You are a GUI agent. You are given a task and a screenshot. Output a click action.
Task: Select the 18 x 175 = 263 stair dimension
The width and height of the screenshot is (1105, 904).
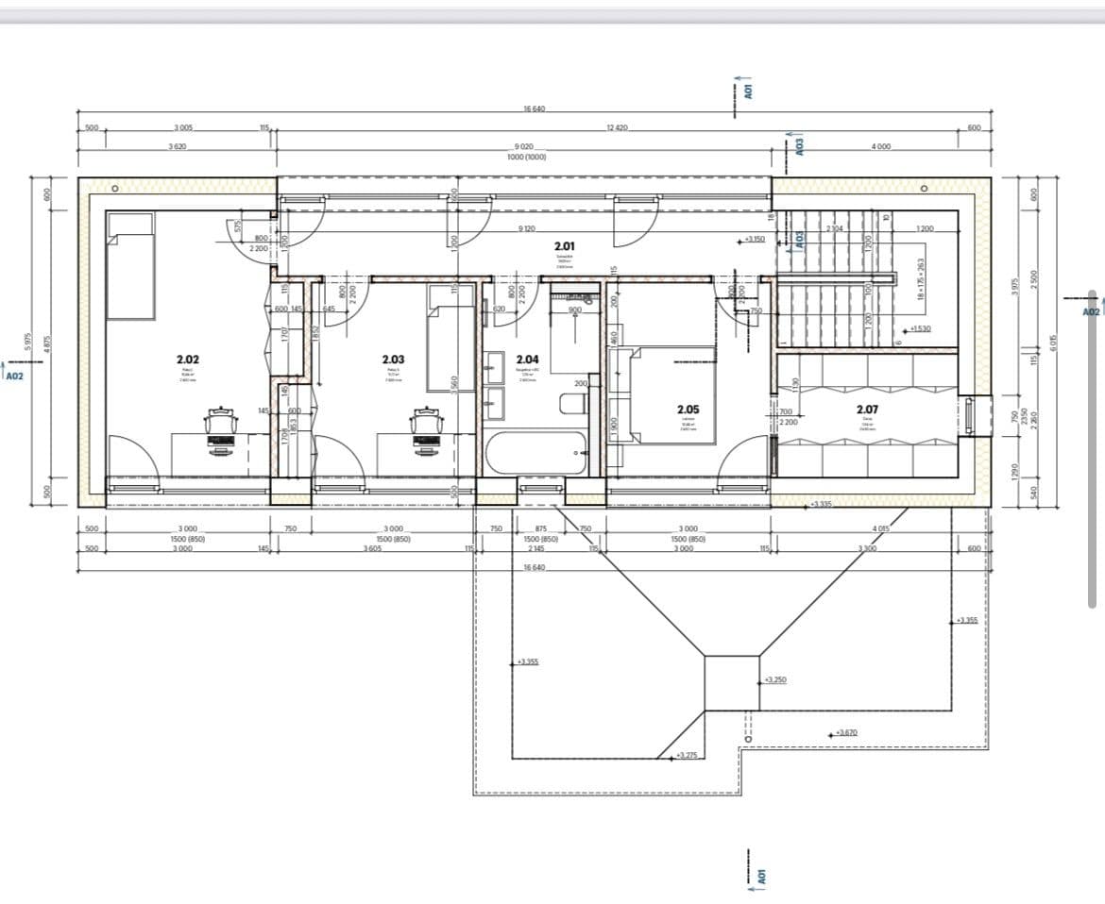pyautogui.click(x=922, y=278)
